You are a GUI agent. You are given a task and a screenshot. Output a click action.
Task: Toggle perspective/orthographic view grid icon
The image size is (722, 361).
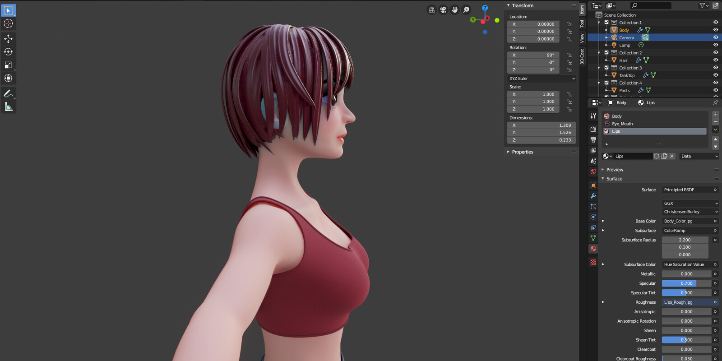click(x=432, y=10)
